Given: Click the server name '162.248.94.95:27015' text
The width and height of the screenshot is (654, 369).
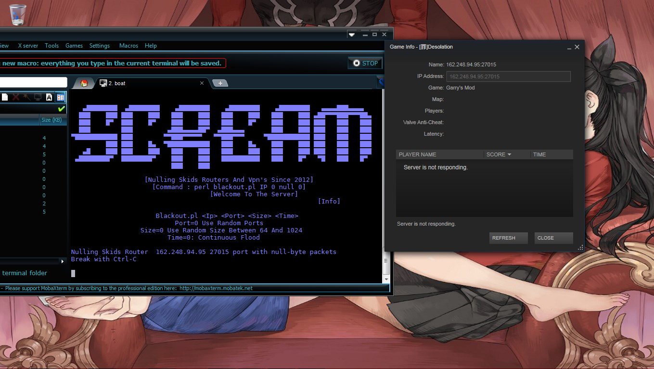Looking at the screenshot, I should pos(471,64).
